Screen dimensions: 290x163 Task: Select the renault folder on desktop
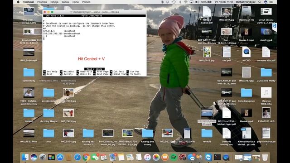pos(207,133)
